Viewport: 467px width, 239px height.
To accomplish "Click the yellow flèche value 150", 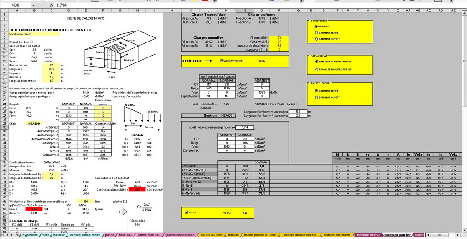I will click(x=85, y=201).
